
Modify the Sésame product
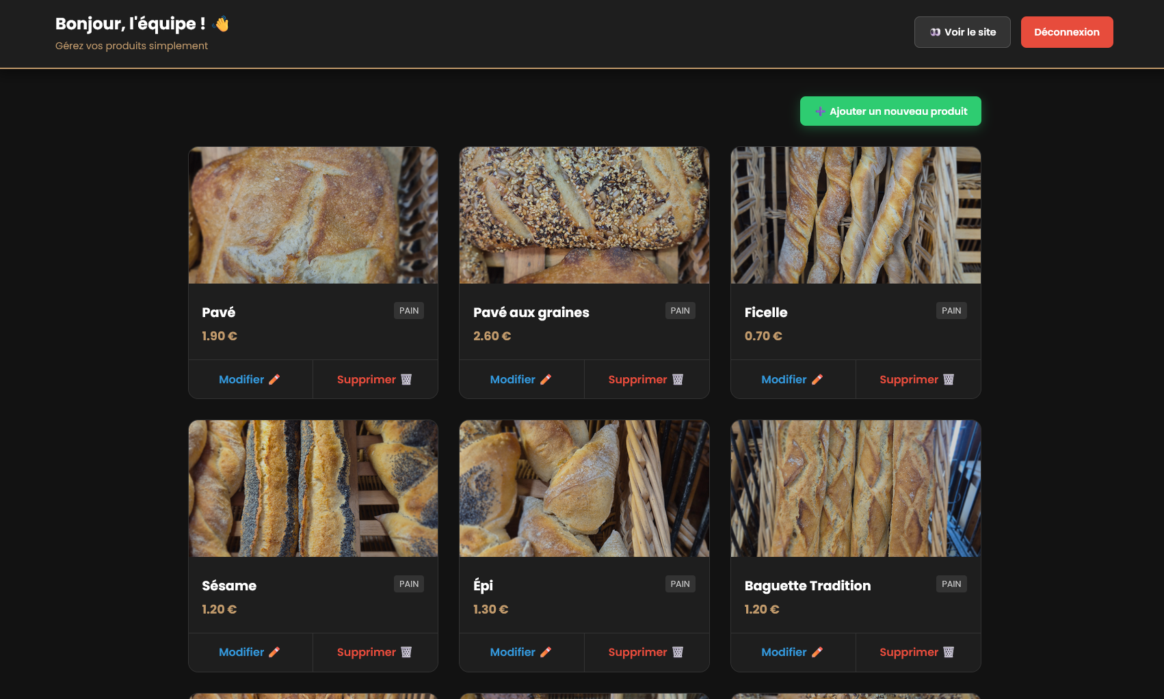[x=250, y=652]
